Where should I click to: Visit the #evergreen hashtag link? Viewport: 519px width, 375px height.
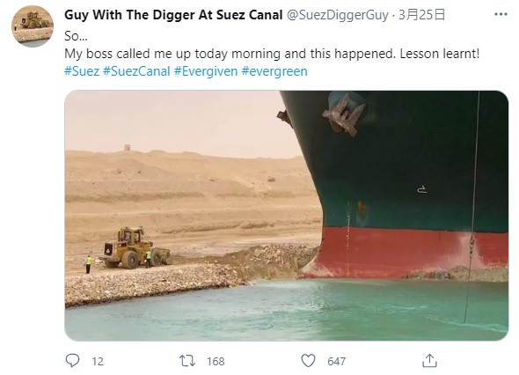click(x=274, y=71)
